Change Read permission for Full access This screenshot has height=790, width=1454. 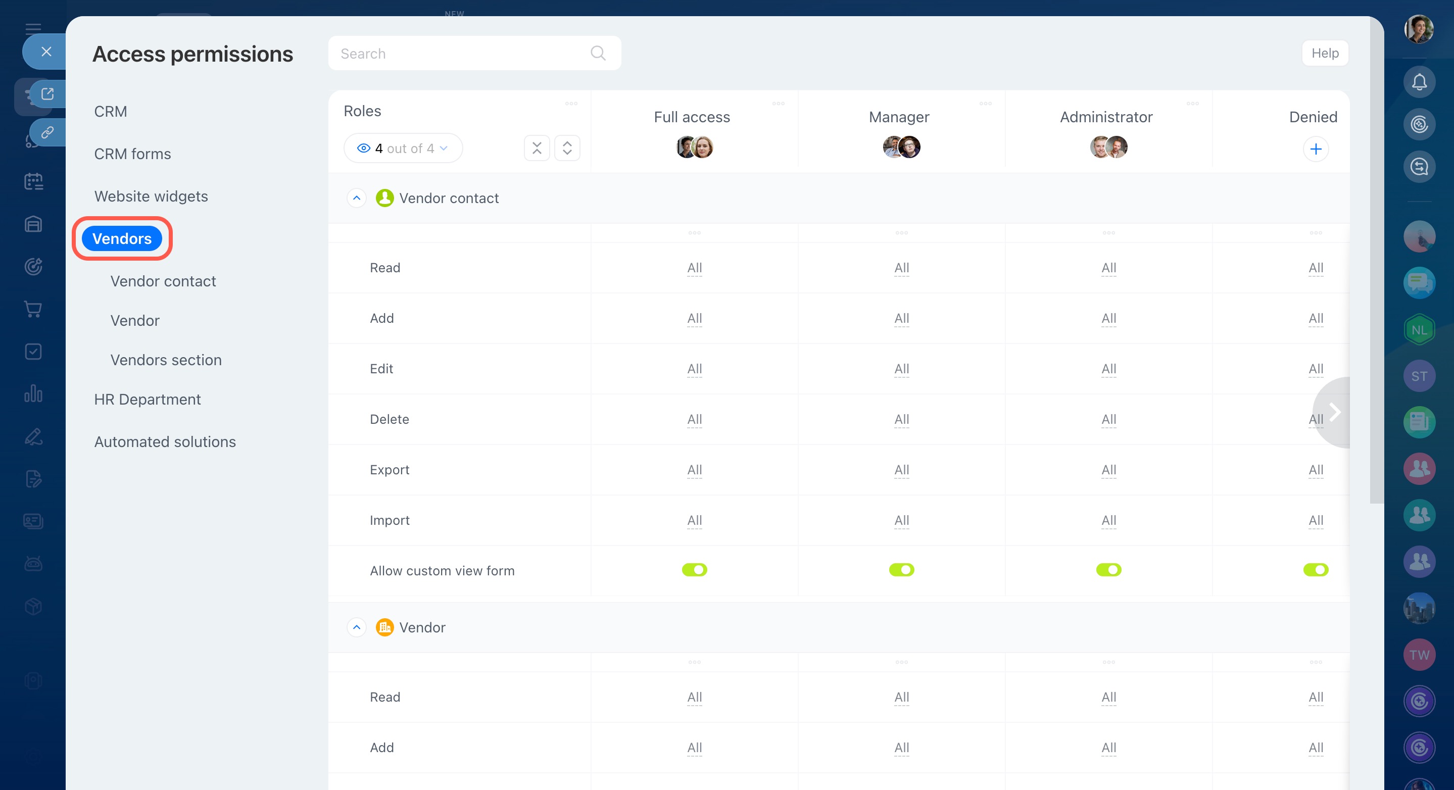tap(694, 268)
